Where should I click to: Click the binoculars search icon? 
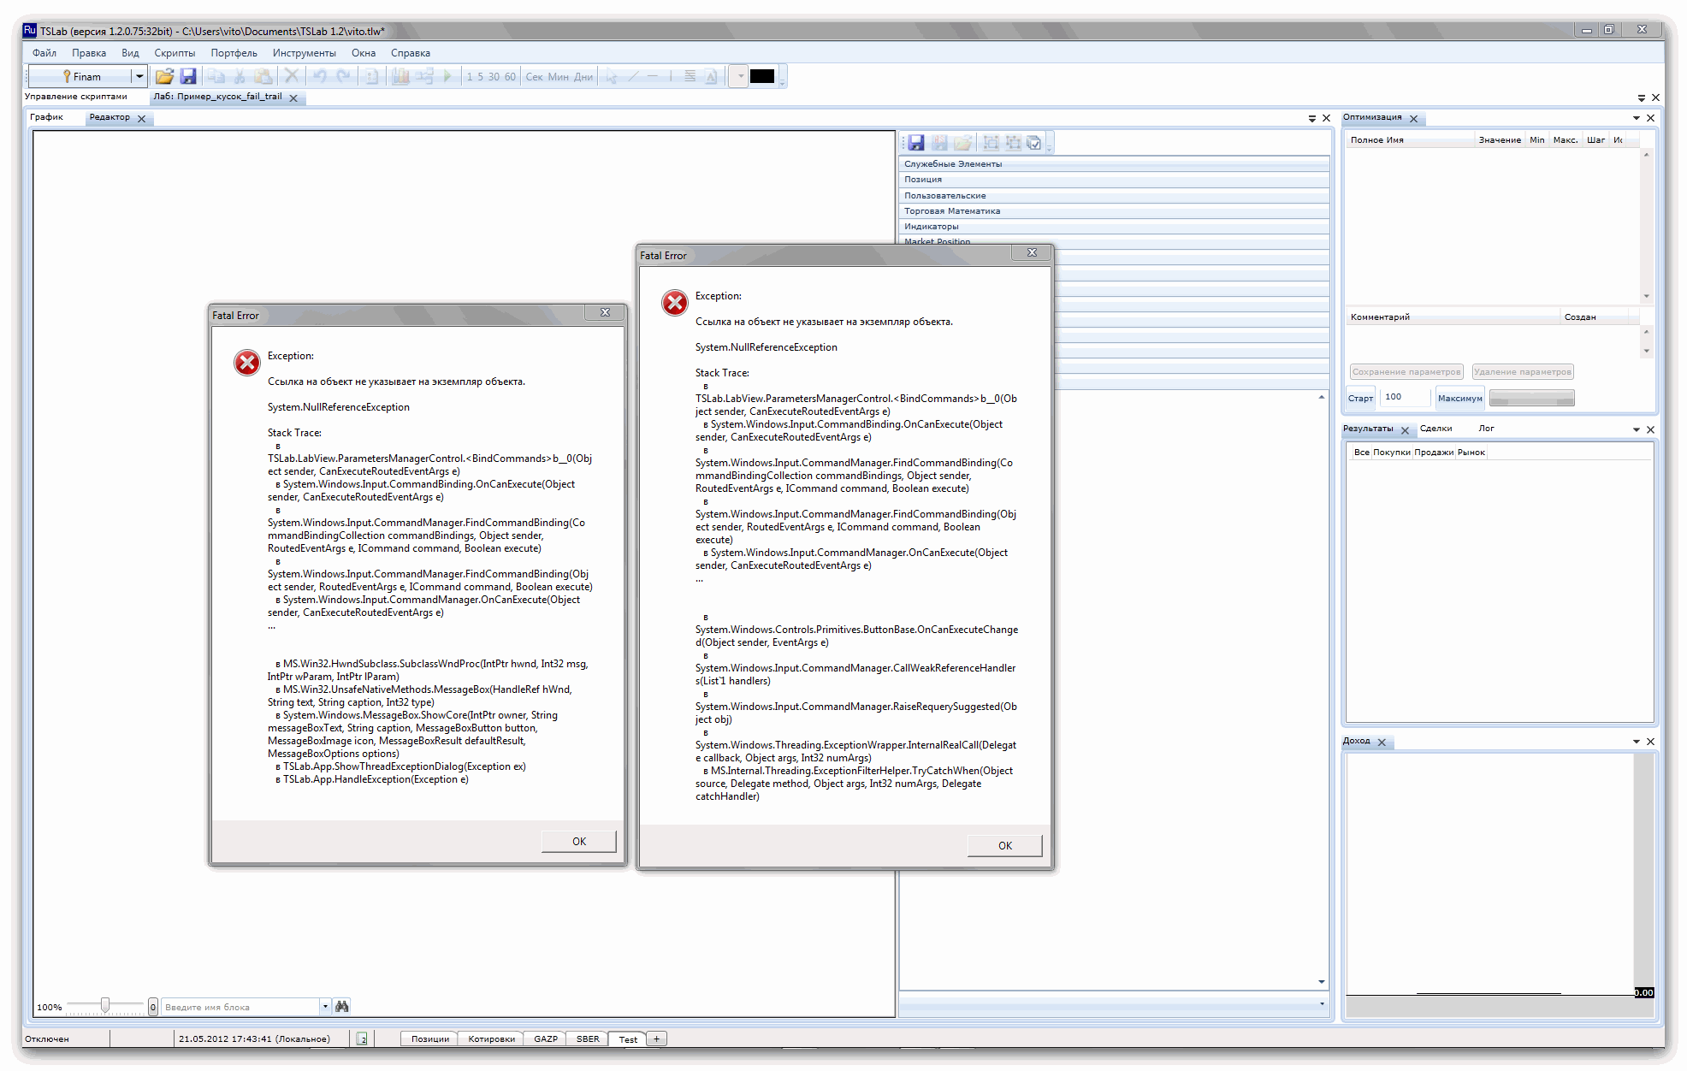coord(342,1007)
